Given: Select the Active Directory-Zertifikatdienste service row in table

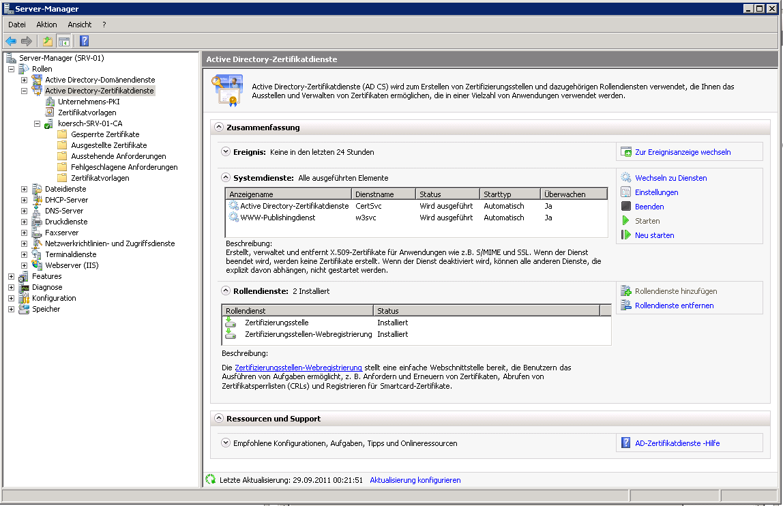Looking at the screenshot, I should point(417,206).
